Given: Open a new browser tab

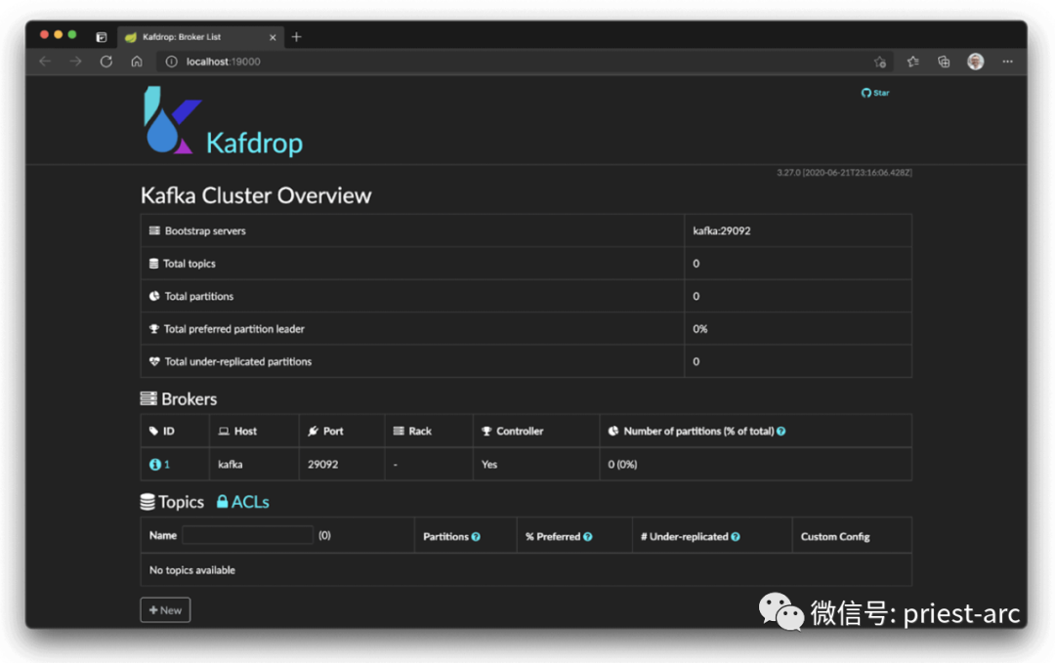Looking at the screenshot, I should (296, 37).
